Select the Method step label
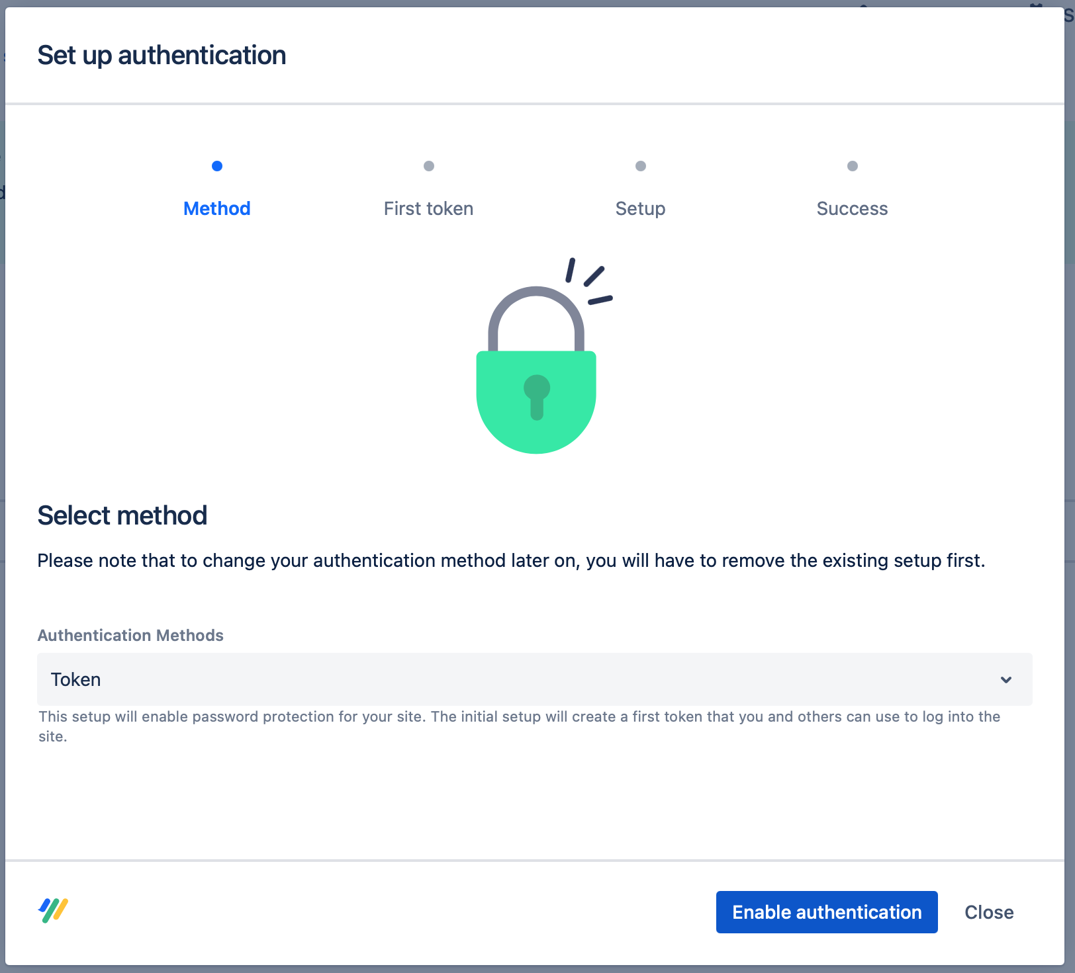 pyautogui.click(x=217, y=208)
